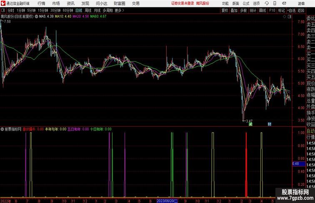Screen dimensions: 315x203
Task: Open the mobile phone icon in top bar
Action: 275,3
